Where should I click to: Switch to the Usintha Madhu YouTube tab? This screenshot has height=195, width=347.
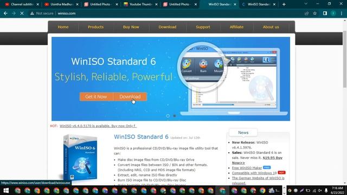61,4
